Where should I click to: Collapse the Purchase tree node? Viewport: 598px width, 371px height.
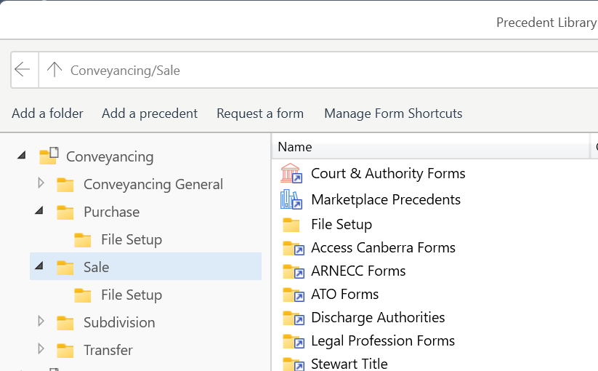39,210
